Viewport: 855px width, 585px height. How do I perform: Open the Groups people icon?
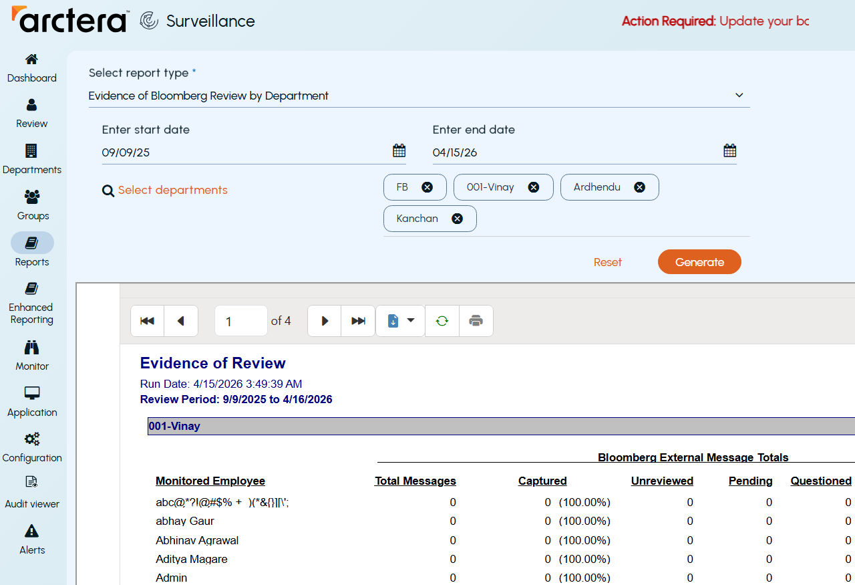coord(32,197)
